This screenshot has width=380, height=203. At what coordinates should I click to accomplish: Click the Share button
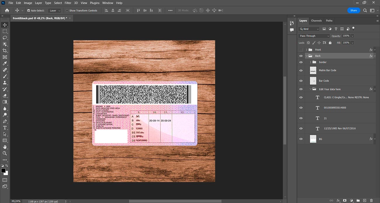point(353,10)
